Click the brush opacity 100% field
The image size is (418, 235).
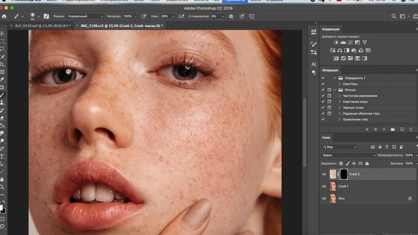coord(128,16)
